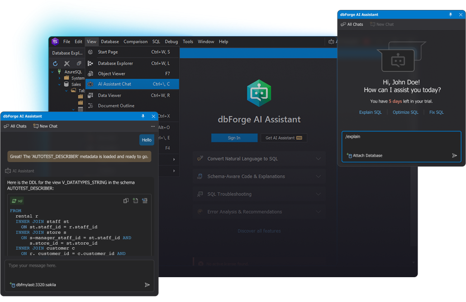This screenshot has height=302, width=466.
Task: Select AI Assistant Chat menu entry
Action: pos(132,84)
